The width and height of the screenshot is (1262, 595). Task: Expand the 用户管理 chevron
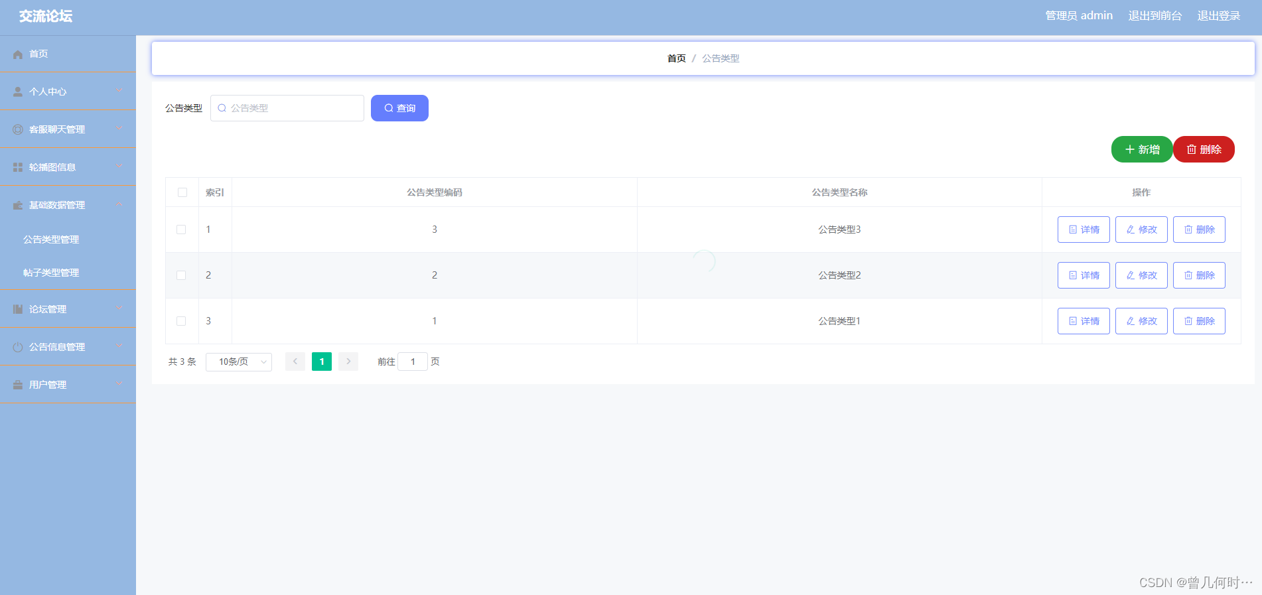[119, 384]
